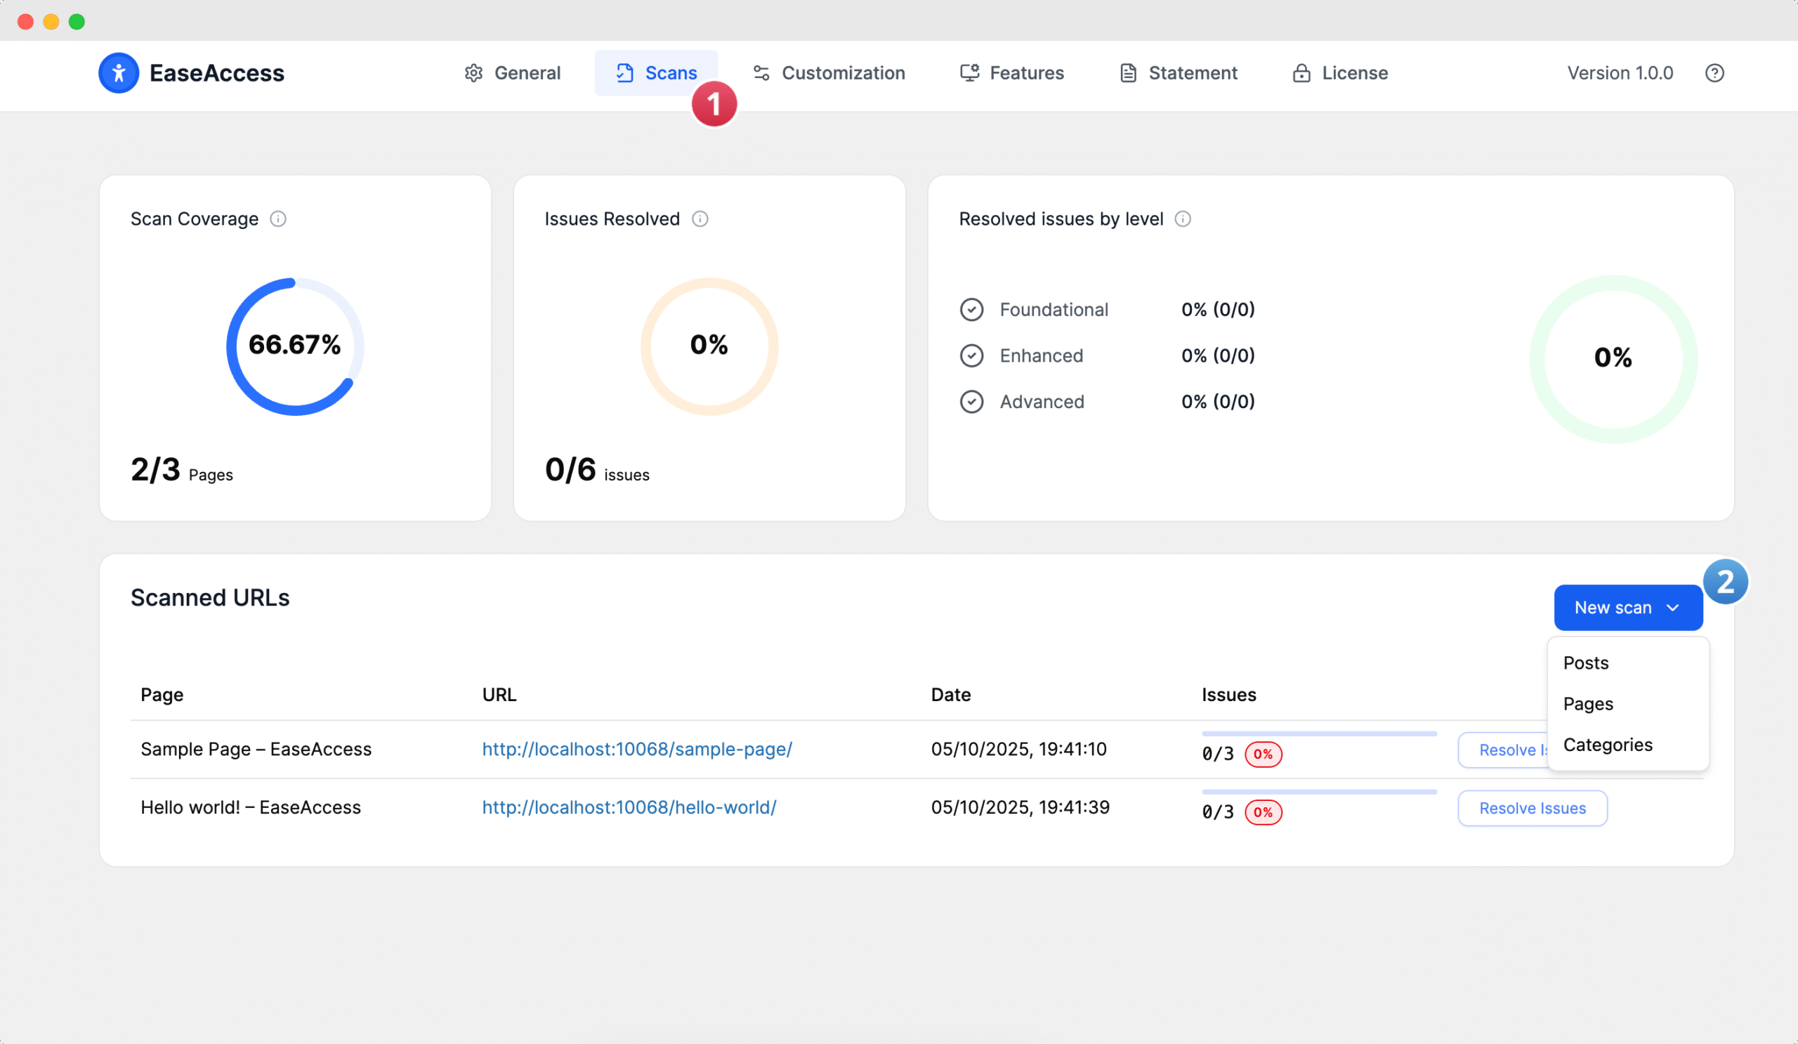Viewport: 1798px width, 1044px height.
Task: Select Posts from the scan menu
Action: [1585, 663]
